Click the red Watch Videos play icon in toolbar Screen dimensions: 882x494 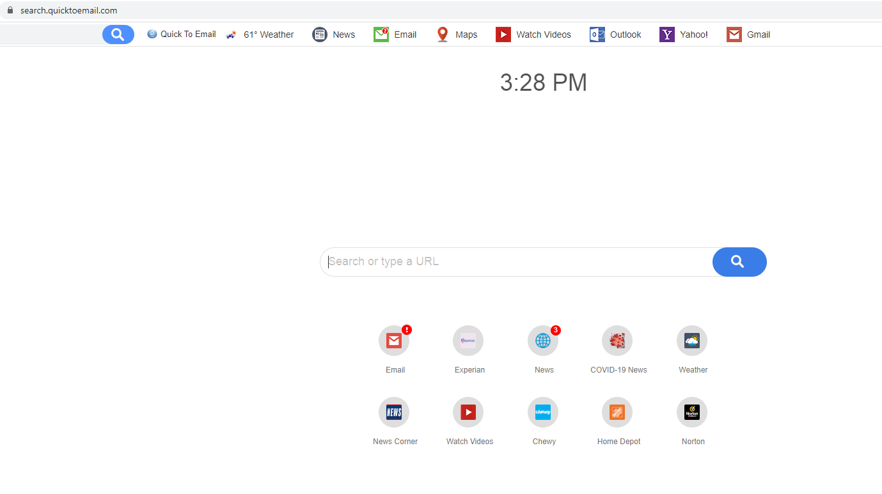[503, 35]
